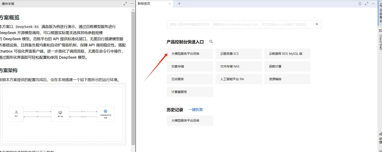This screenshot has height=152, width=382.
Task: Minimize the browser panel
Action: pos(373,4)
